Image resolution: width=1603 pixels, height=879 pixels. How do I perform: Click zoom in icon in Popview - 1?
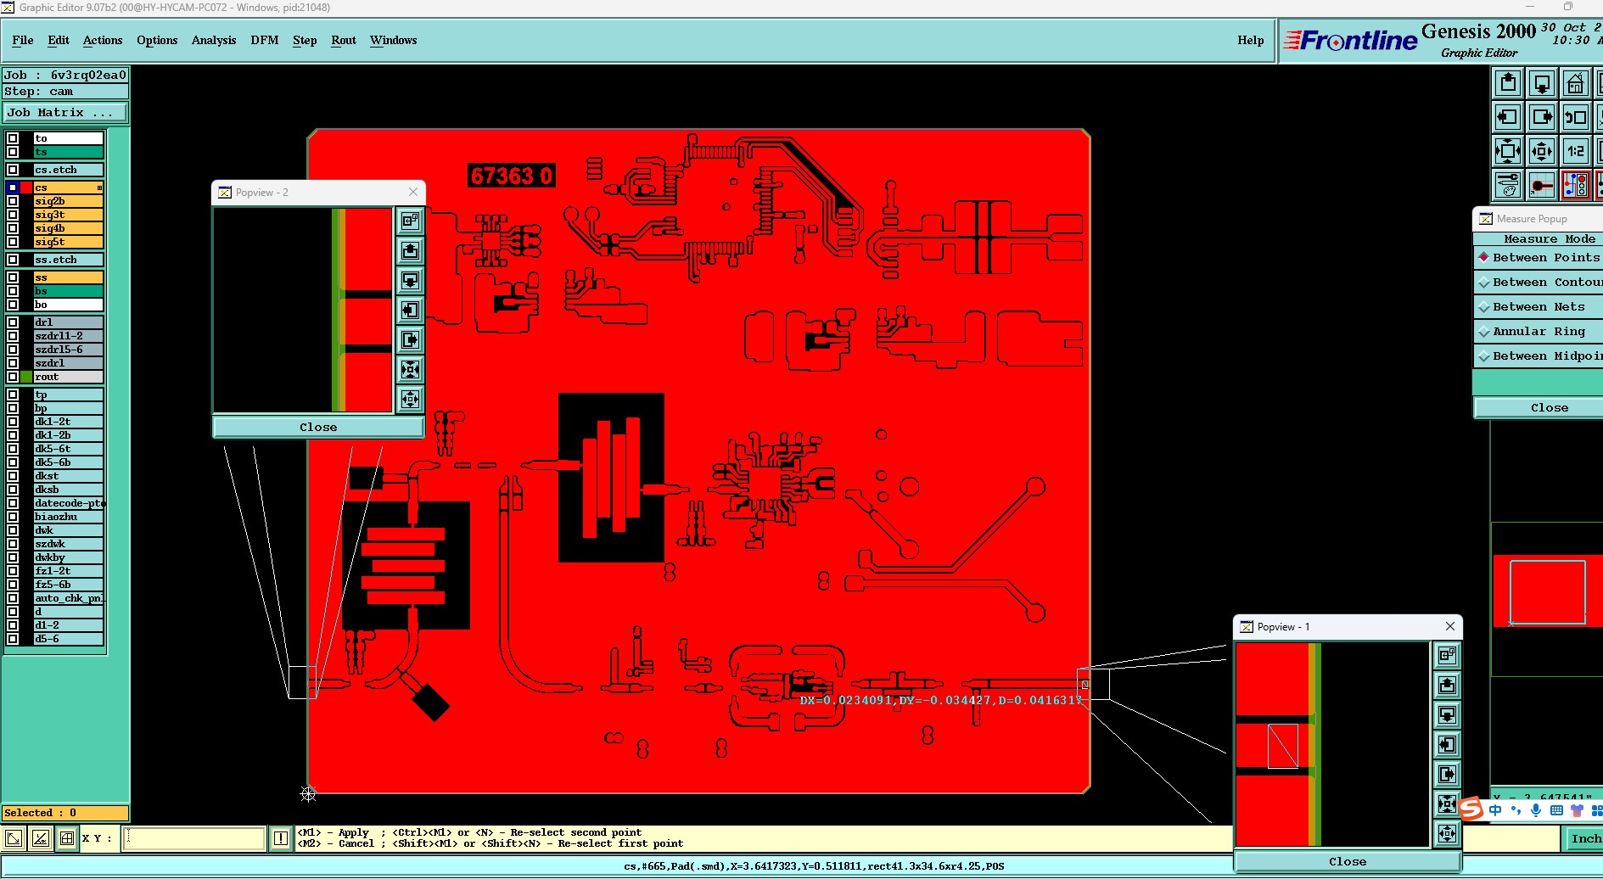[1448, 803]
